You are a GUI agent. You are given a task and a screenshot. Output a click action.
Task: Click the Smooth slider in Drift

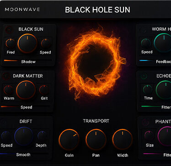[24, 154]
